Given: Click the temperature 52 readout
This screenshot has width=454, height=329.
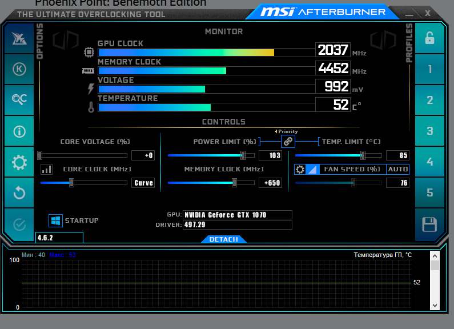Looking at the screenshot, I should tap(333, 105).
